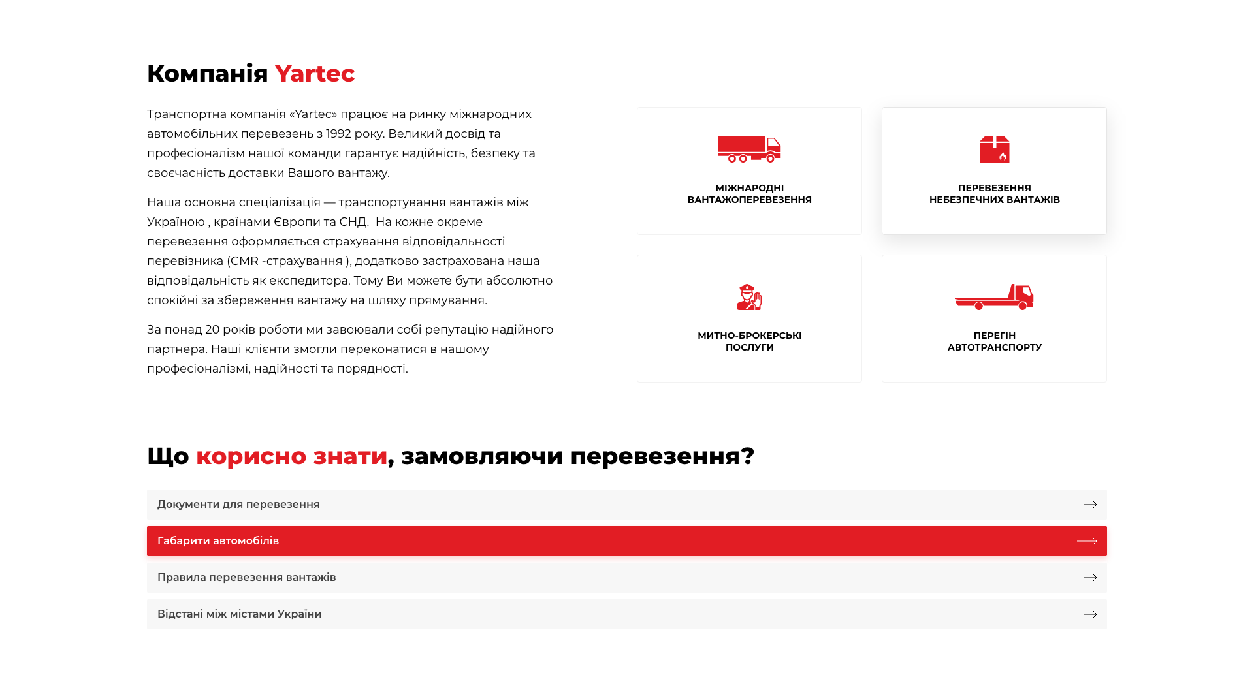This screenshot has width=1254, height=688.
Task: Click arrow on Правила перевезення вантажів row
Action: pyautogui.click(x=1090, y=578)
